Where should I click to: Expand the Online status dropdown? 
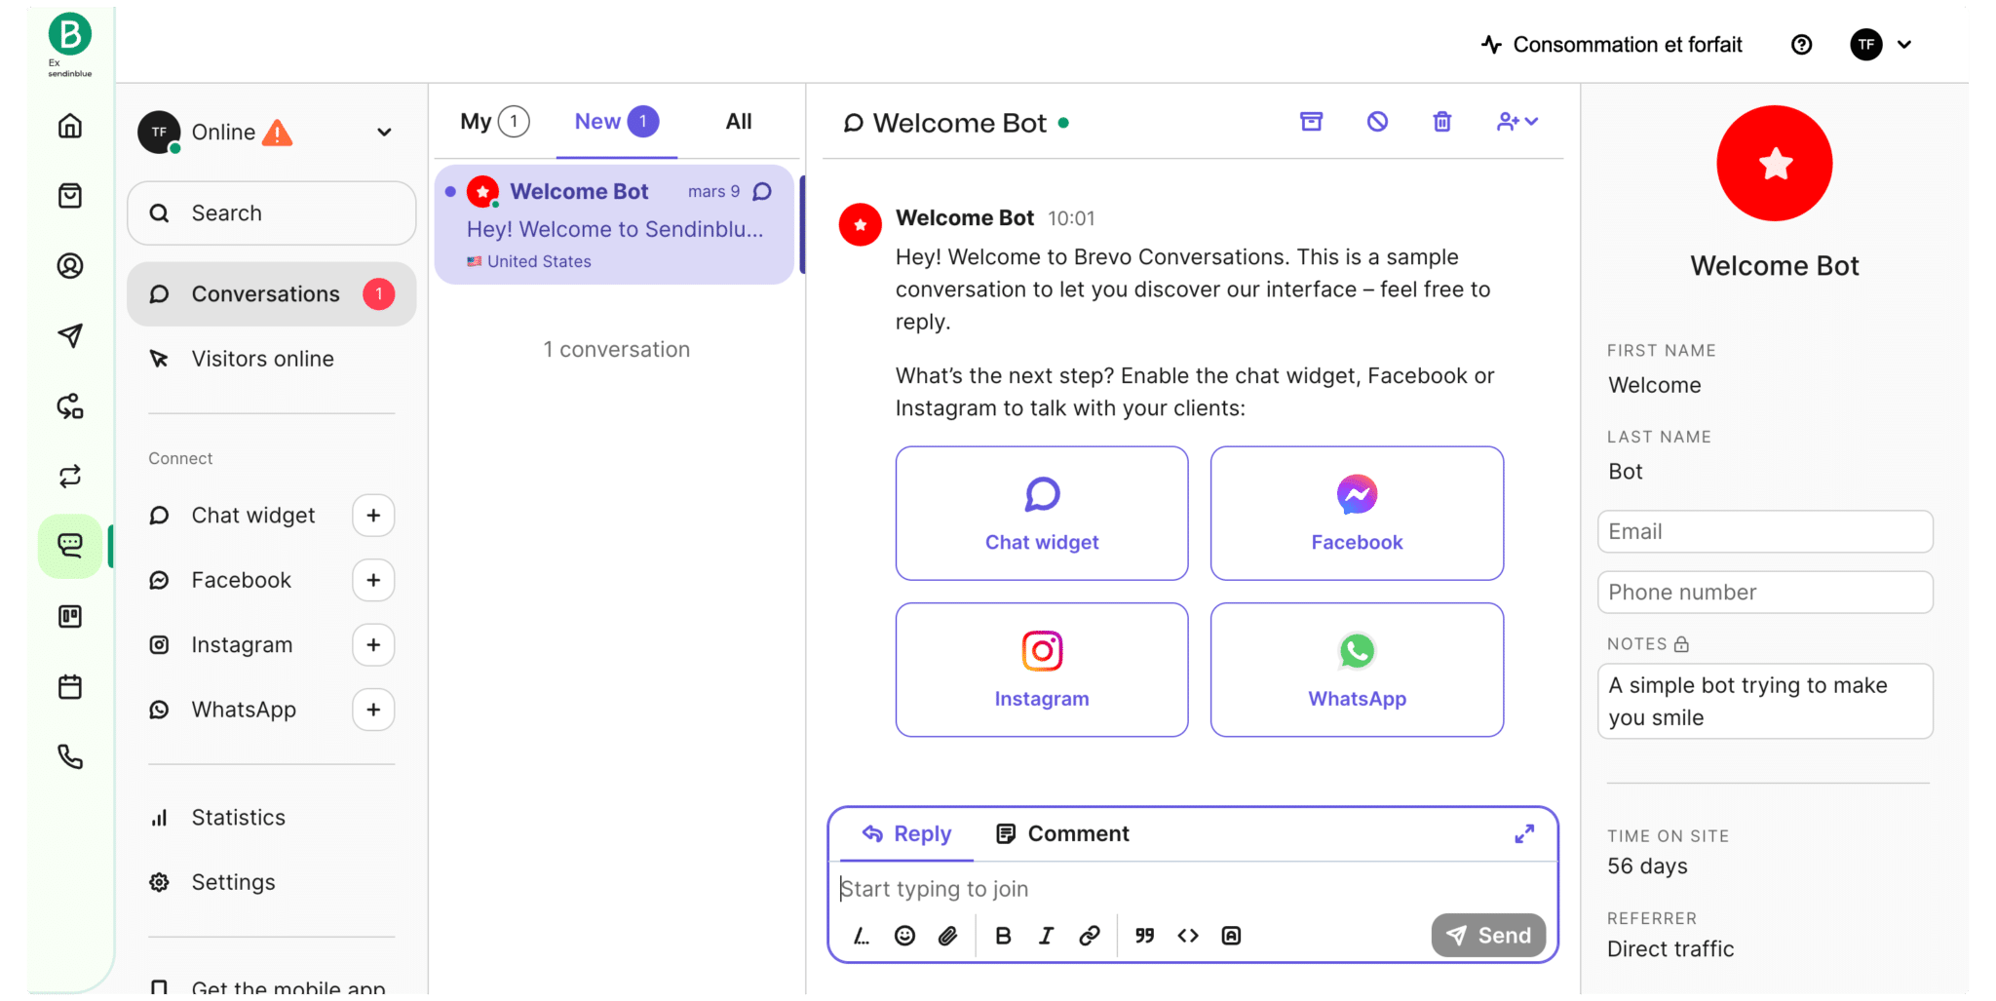[x=385, y=133]
